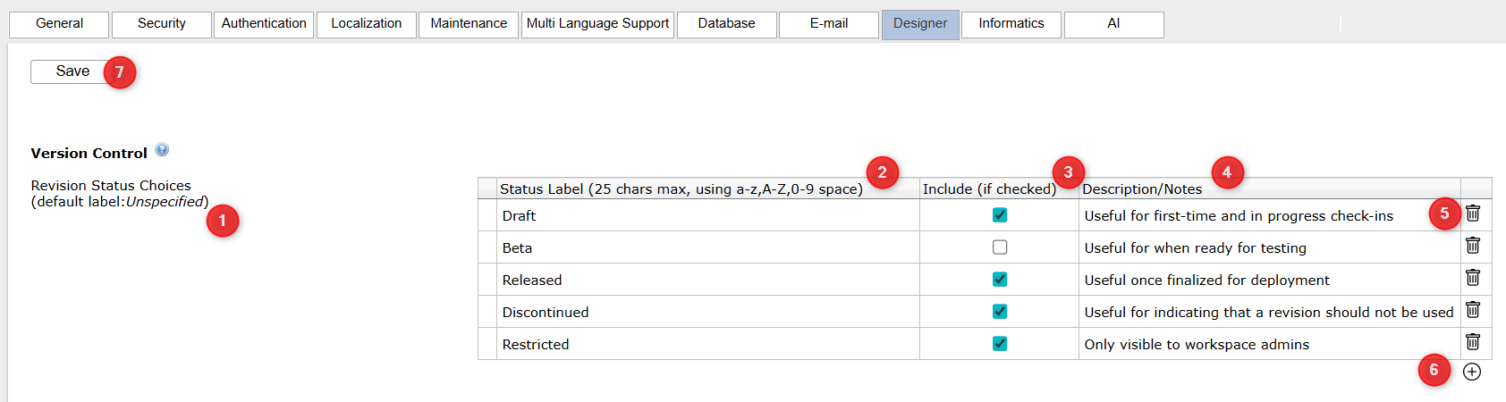Open Version Control help icon
This screenshot has height=402, width=1506.
point(162,150)
